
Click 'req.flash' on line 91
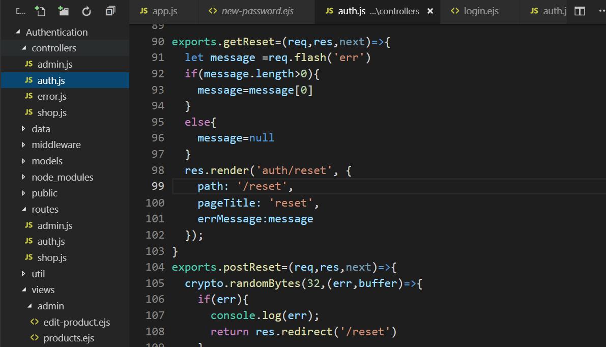[x=297, y=57]
